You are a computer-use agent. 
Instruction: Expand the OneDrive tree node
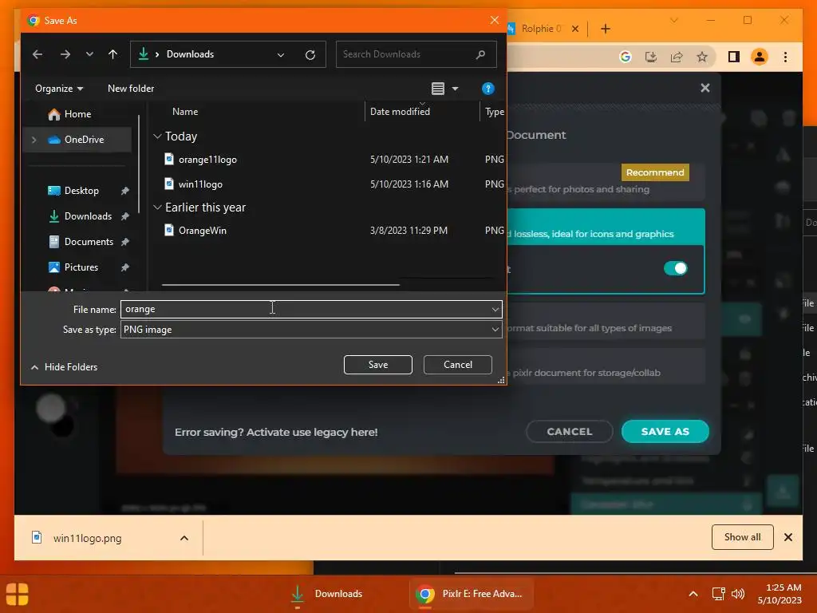(34, 140)
